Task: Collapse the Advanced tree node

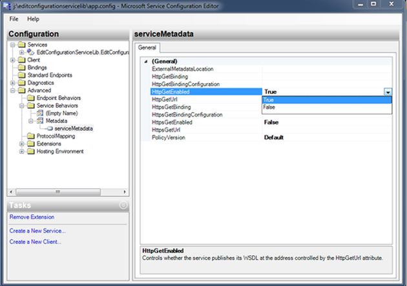Action: [12, 90]
